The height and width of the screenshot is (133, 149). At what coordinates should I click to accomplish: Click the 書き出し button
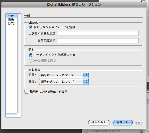(x=122, y=123)
